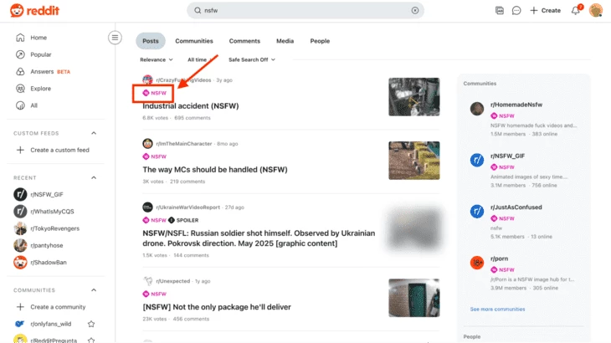Click r/Unexpected subreddit name

point(173,281)
